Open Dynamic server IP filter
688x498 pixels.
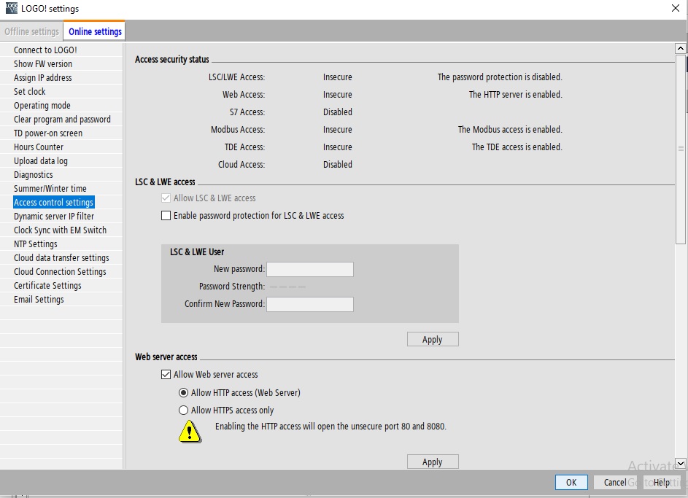pyautogui.click(x=54, y=217)
